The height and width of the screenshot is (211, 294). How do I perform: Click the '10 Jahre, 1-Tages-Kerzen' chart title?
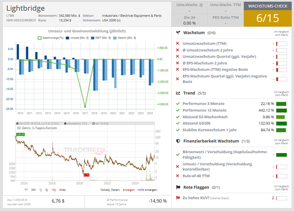coord(37,128)
